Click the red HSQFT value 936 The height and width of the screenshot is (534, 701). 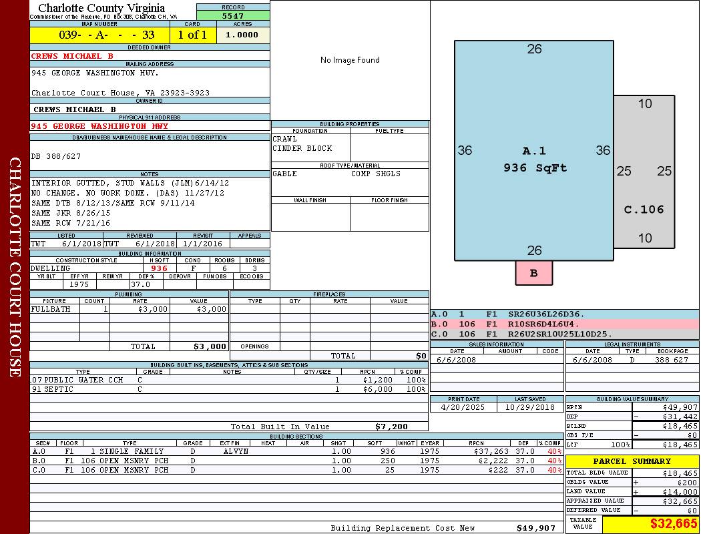[159, 268]
